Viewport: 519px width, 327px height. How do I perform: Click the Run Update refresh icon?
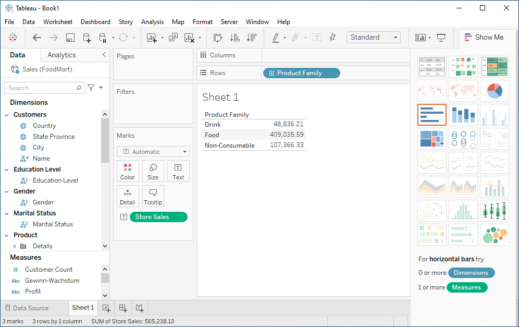pos(123,38)
